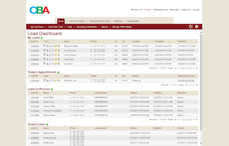Open the Sales Presentation tab
This screenshot has height=146, width=229.
[77, 21]
